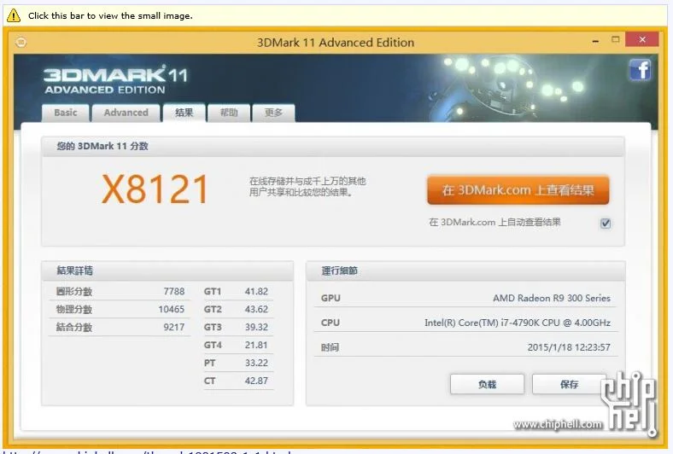Maximize the 3DMark 11 window
673x454 pixels.
coord(616,39)
